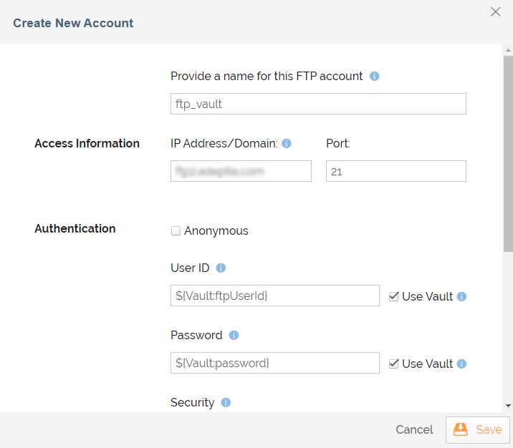Viewport: 513px width, 448px height.
Task: Click the User ID vault input field
Action: 275,296
